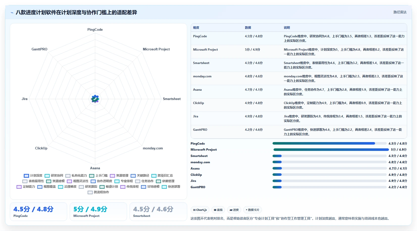Toggle the 视图灵活性 legend entry
The image size is (417, 231).
[78, 181]
